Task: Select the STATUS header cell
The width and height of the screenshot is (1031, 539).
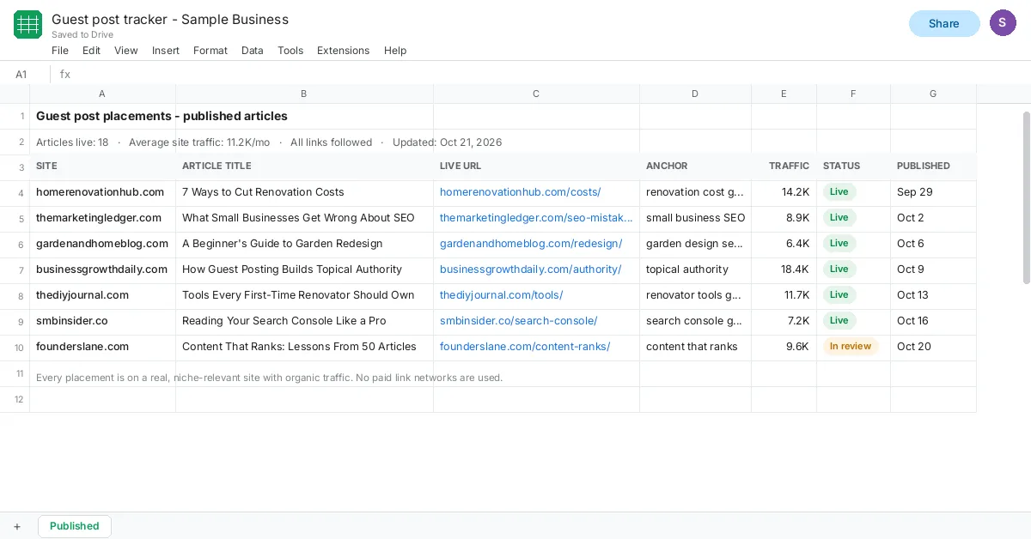Action: coord(853,167)
